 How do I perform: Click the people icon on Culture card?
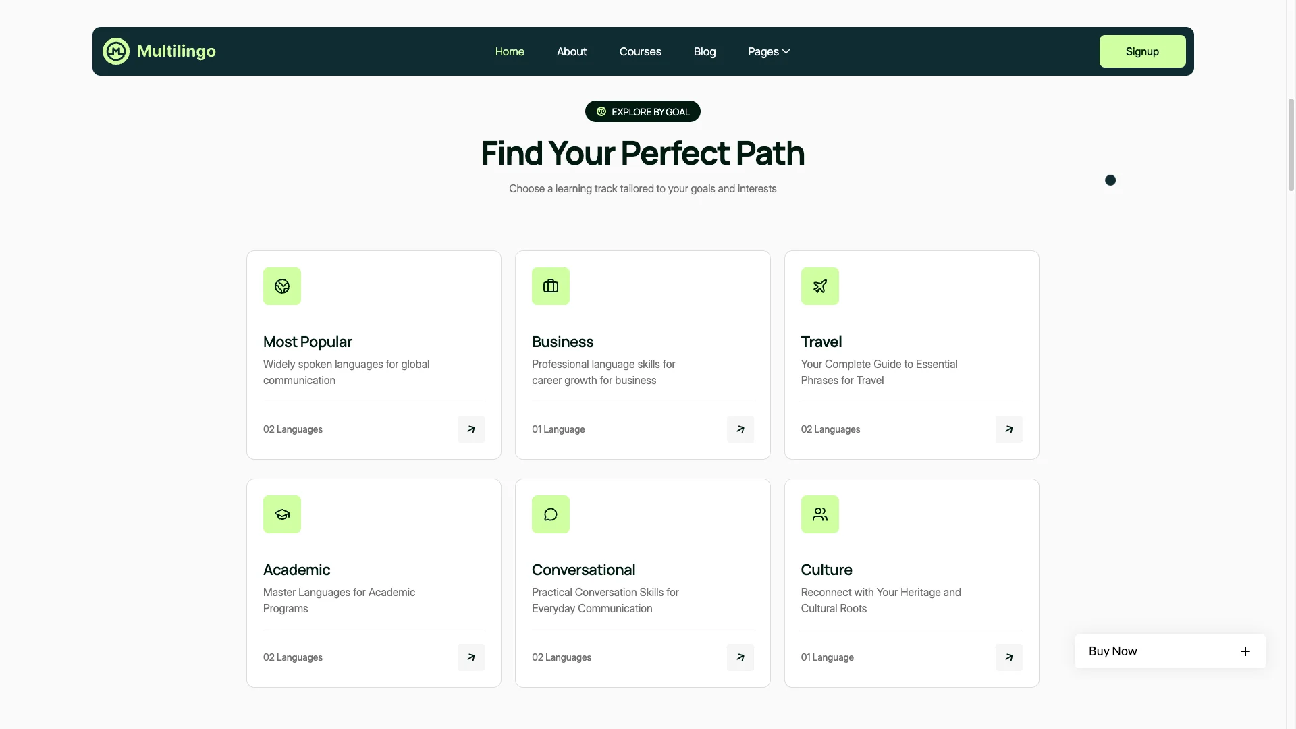(819, 514)
